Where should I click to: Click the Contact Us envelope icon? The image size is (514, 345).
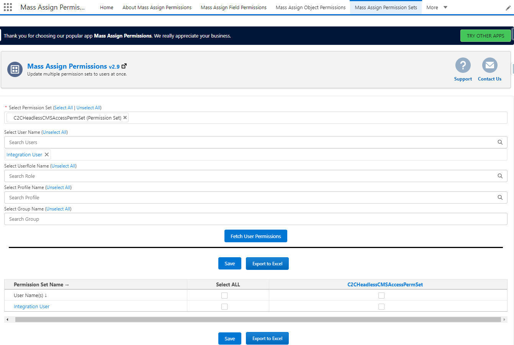489,65
